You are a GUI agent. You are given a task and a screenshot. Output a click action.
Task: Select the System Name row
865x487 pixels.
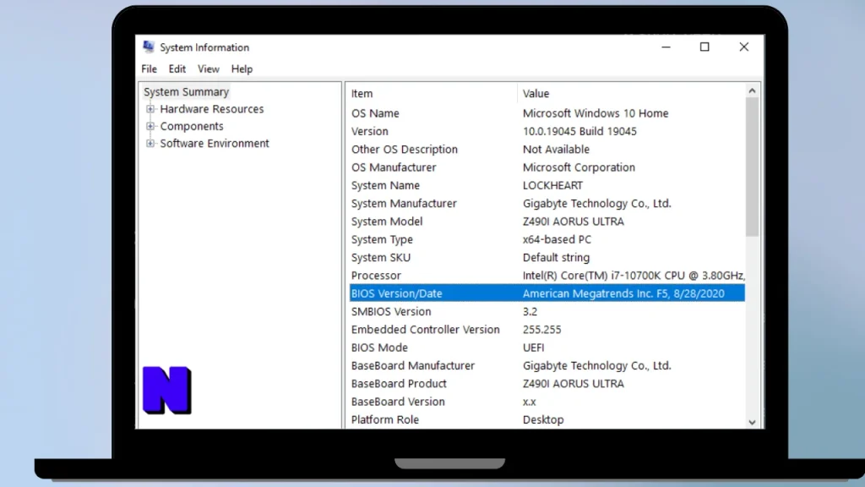click(x=547, y=185)
